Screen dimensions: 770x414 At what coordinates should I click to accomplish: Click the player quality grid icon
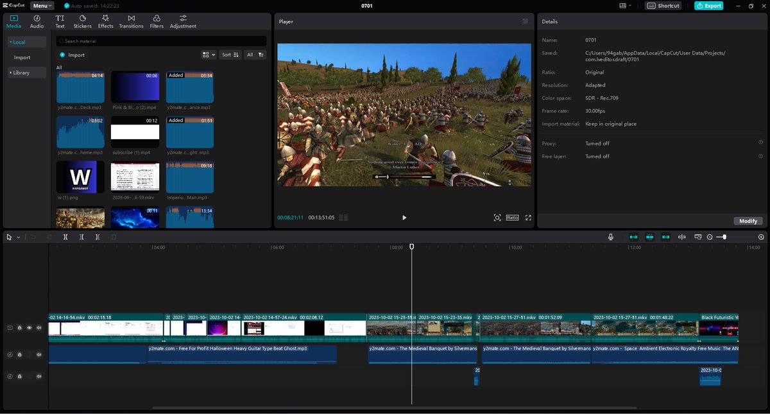pyautogui.click(x=343, y=218)
